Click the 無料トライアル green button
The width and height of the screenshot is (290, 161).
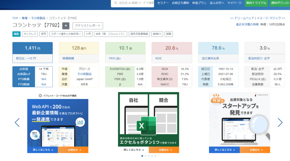[256, 3]
